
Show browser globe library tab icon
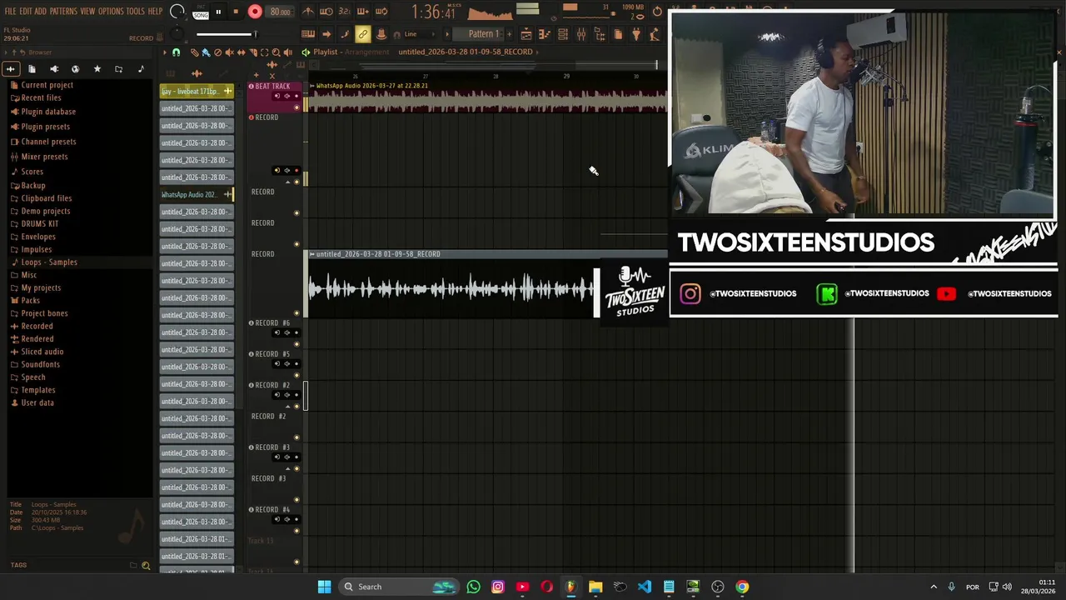(x=75, y=69)
